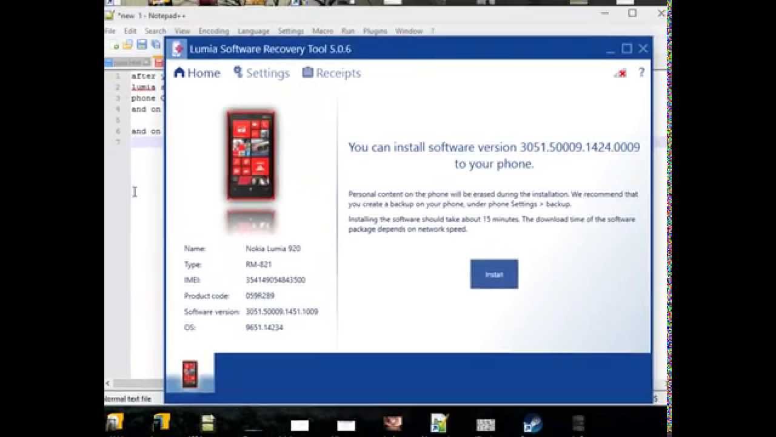Open the Language menu in Notepad++
Screen dimensions: 776x437
(x=253, y=31)
